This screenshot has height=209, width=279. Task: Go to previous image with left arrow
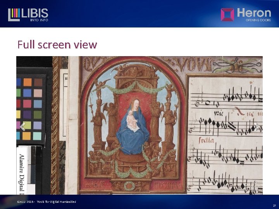point(22,127)
